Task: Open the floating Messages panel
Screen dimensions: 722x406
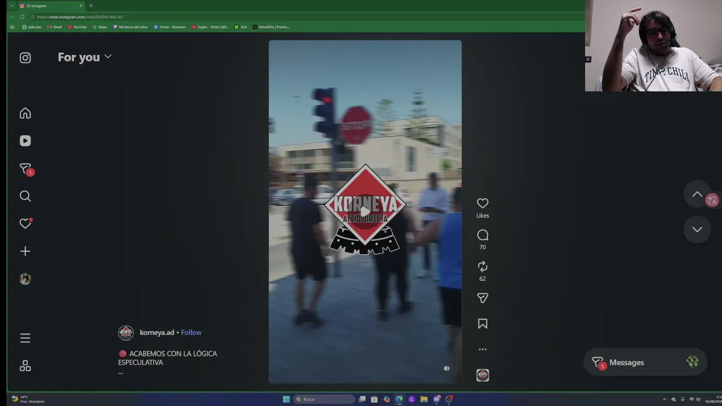Action: [x=645, y=363]
